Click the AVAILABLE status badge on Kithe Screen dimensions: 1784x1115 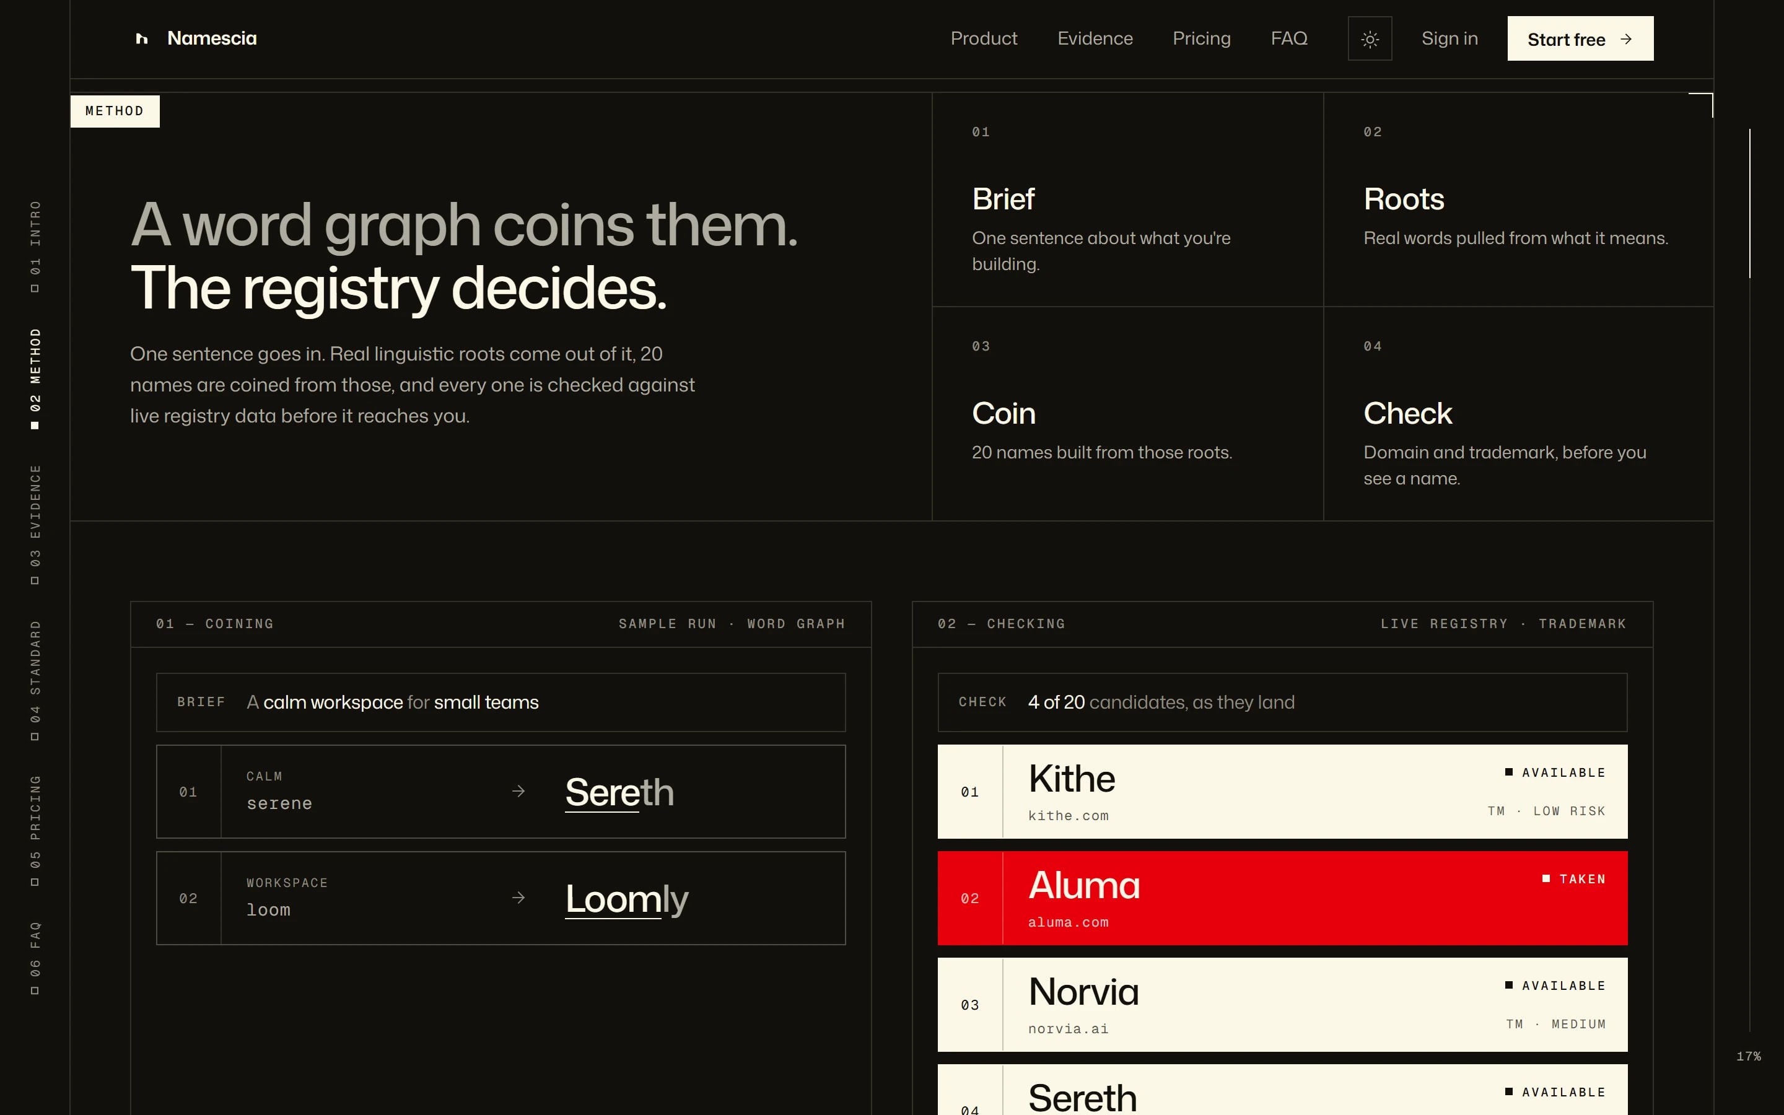(1555, 772)
